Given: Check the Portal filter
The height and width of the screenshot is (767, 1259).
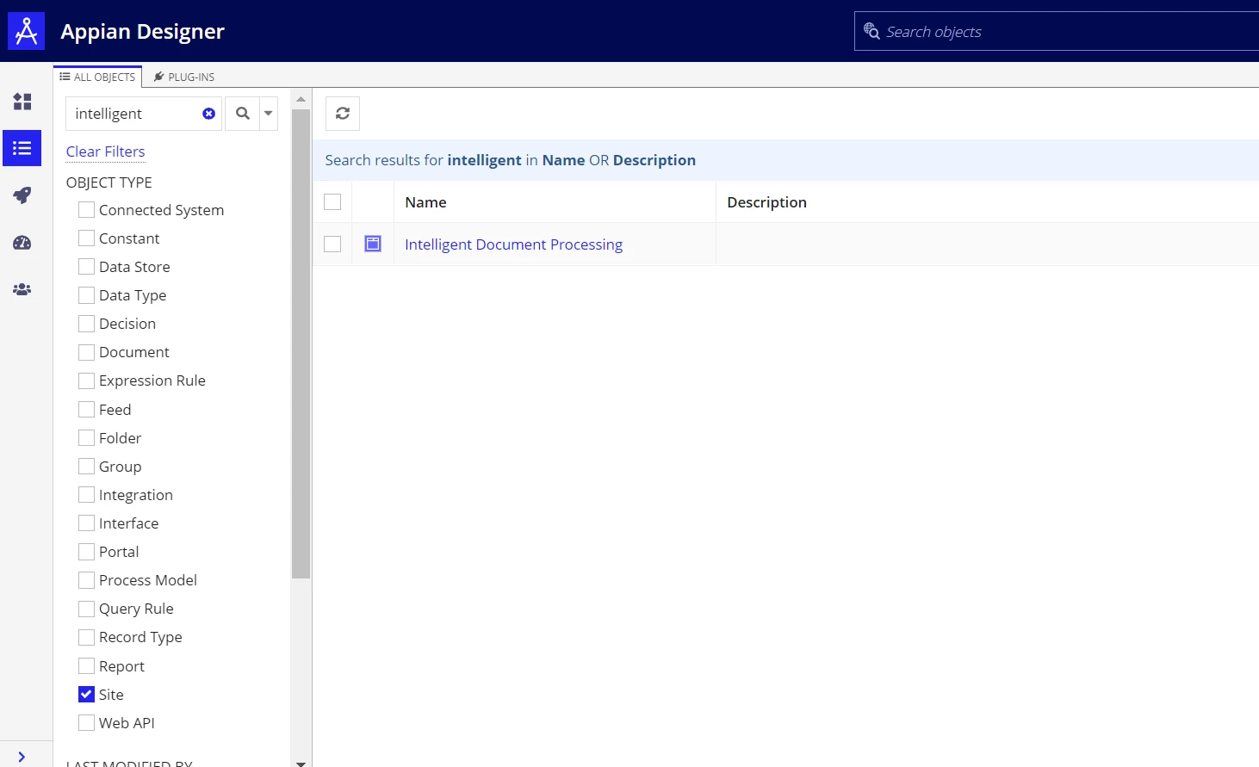Looking at the screenshot, I should point(86,552).
